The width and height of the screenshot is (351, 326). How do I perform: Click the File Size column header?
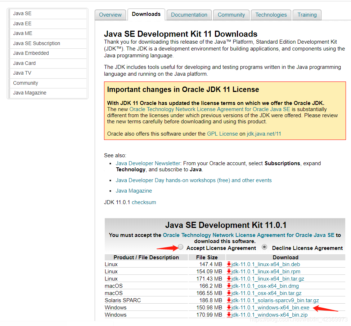click(207, 257)
